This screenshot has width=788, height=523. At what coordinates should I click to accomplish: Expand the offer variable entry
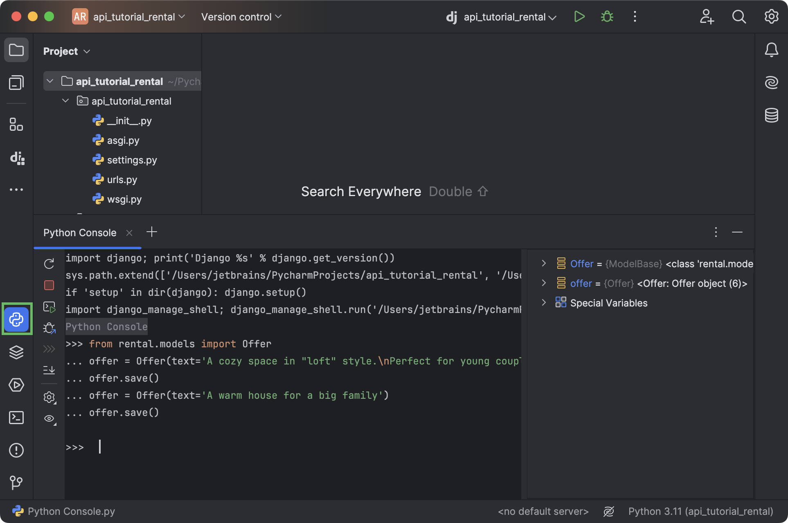(544, 283)
